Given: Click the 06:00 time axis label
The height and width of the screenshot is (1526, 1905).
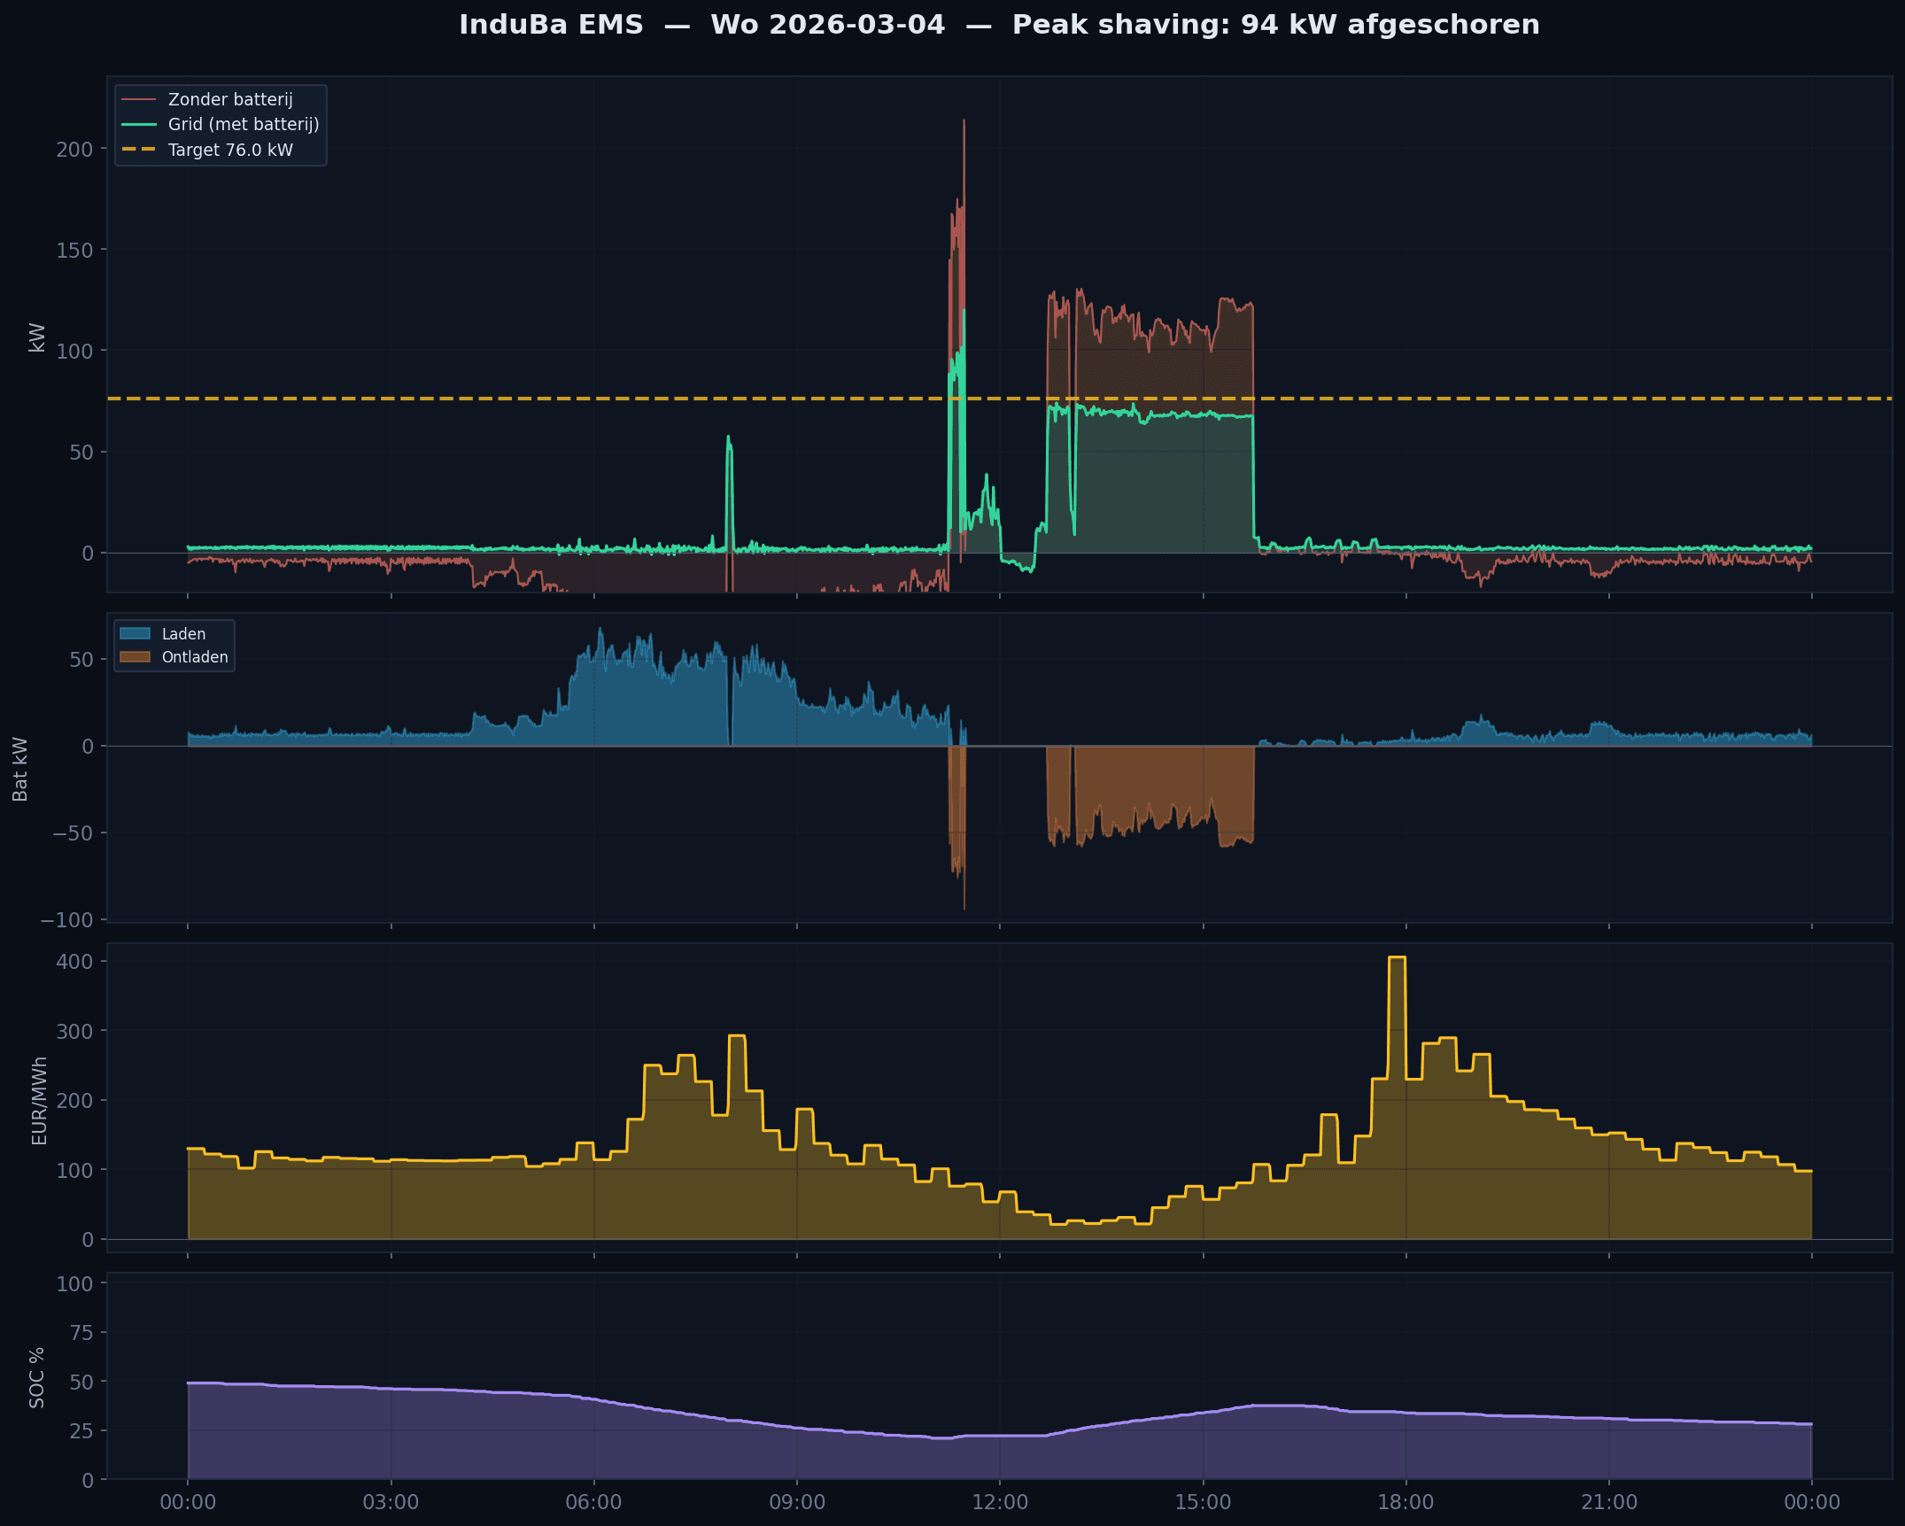Looking at the screenshot, I should coord(593,1502).
